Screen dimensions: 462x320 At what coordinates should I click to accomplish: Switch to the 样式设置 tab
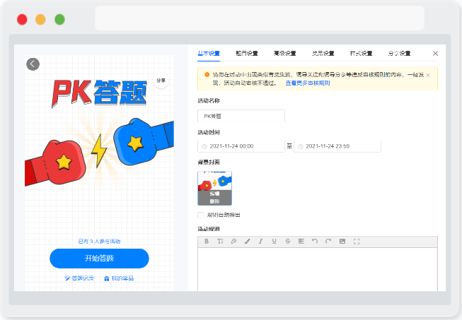362,54
